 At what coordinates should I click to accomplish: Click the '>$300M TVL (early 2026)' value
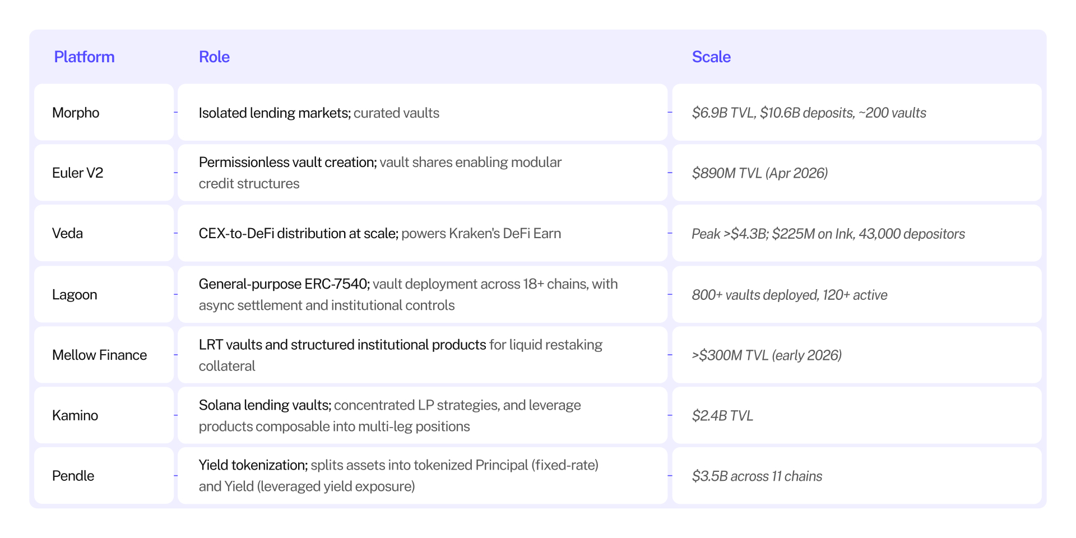pos(767,355)
